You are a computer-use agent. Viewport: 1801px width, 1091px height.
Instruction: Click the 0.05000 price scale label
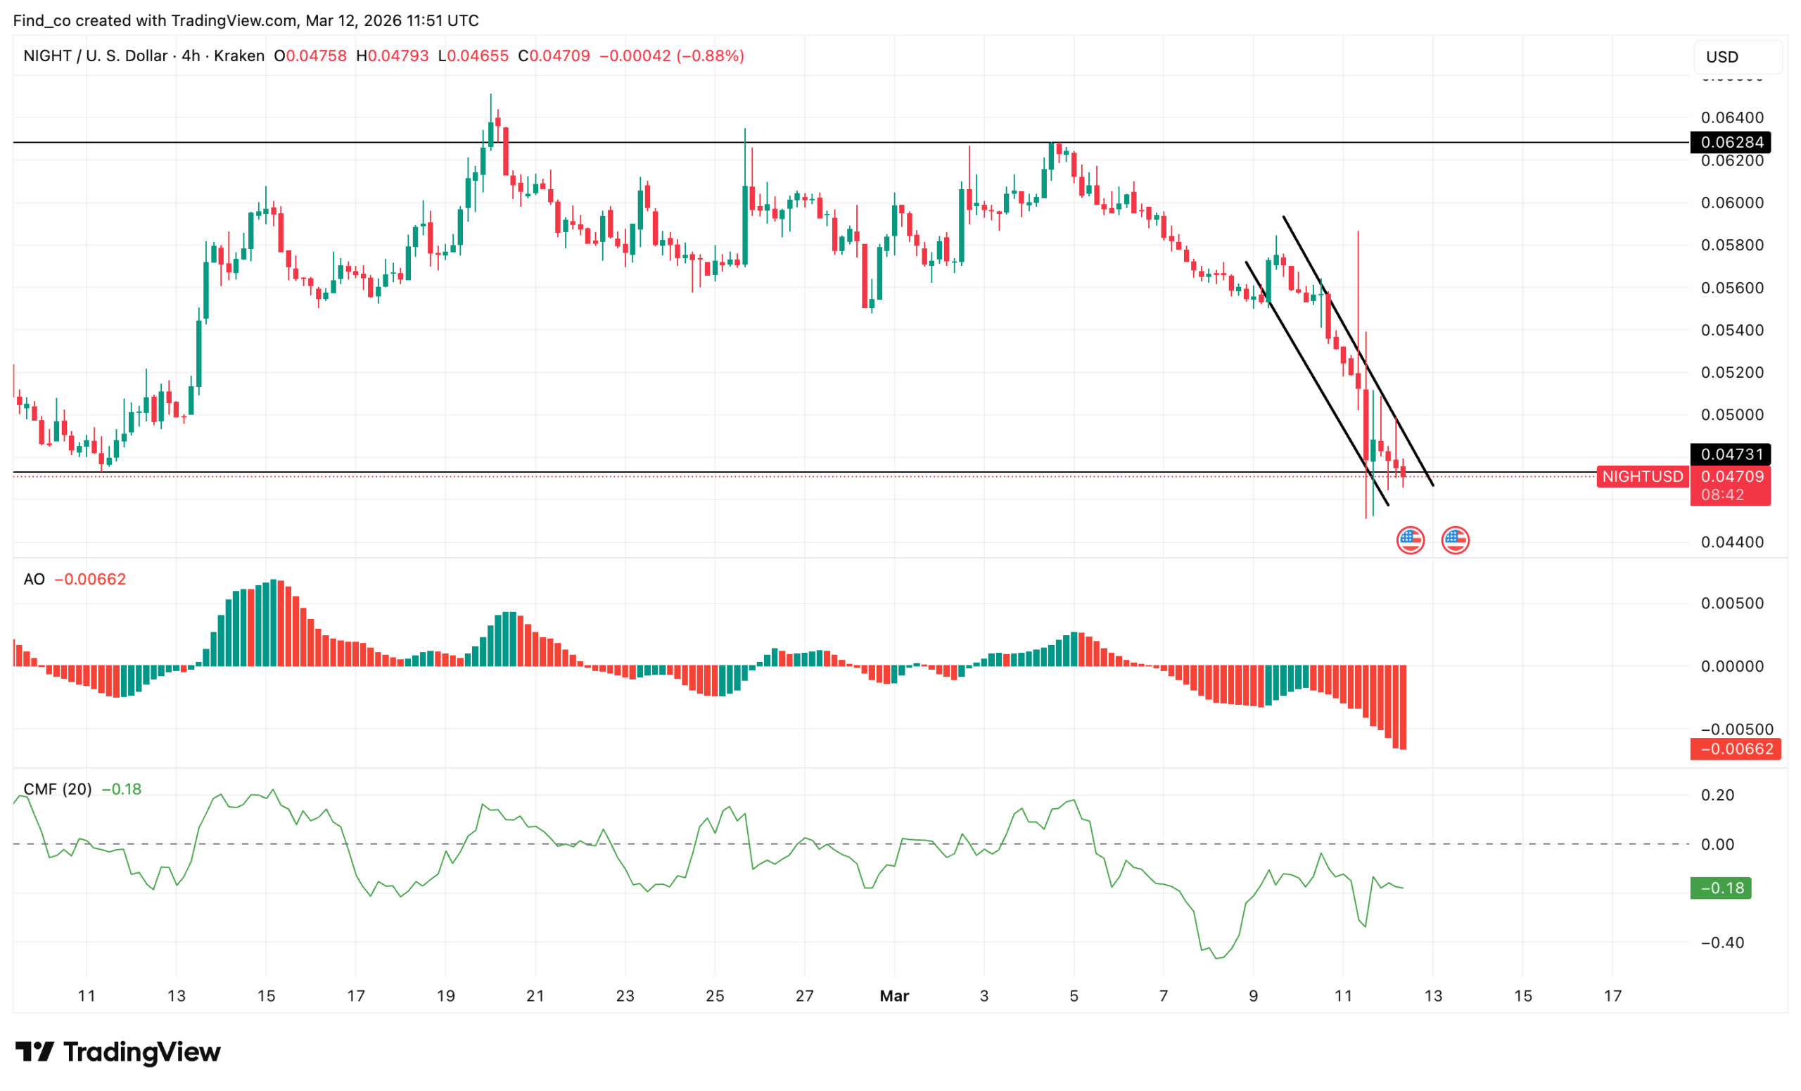click(1731, 415)
